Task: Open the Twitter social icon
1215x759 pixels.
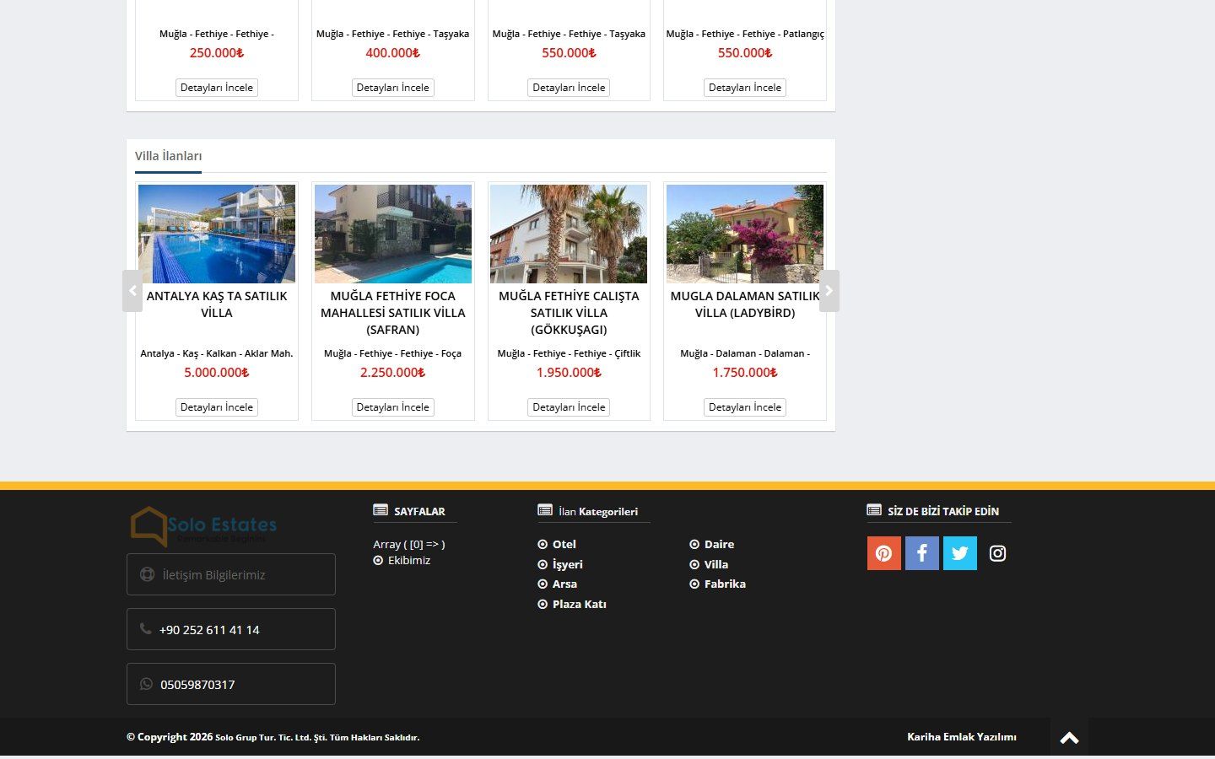Action: (959, 553)
